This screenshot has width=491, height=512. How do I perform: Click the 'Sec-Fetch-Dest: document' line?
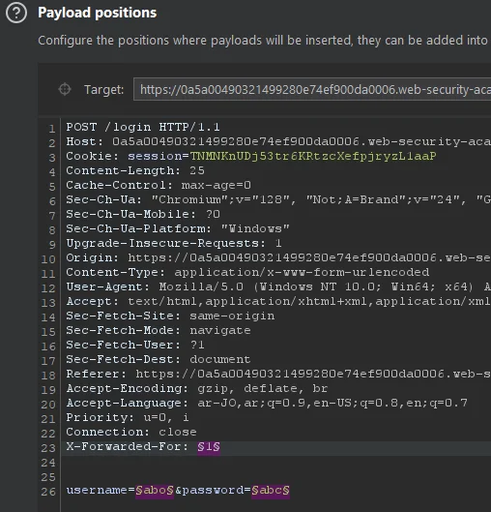[x=159, y=359]
